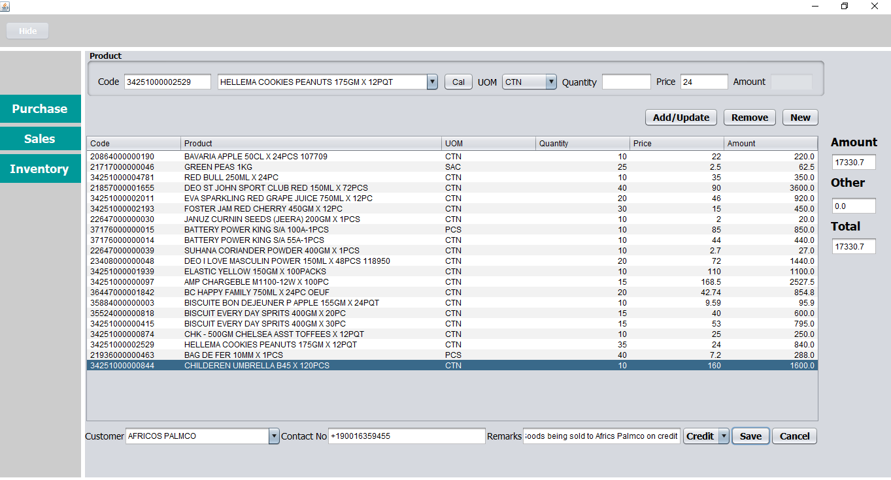Click the Price column header in table
Screen dimensions: 891x480
677,144
